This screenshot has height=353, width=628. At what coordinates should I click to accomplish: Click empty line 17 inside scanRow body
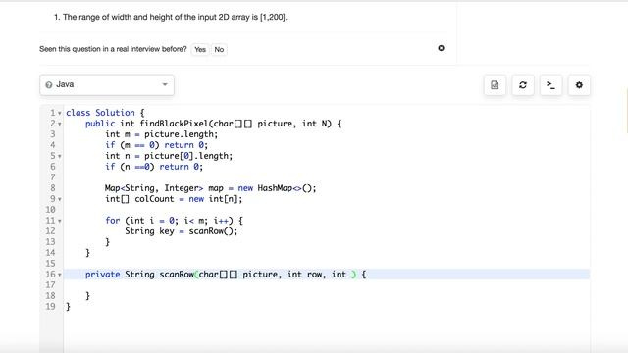point(327,285)
